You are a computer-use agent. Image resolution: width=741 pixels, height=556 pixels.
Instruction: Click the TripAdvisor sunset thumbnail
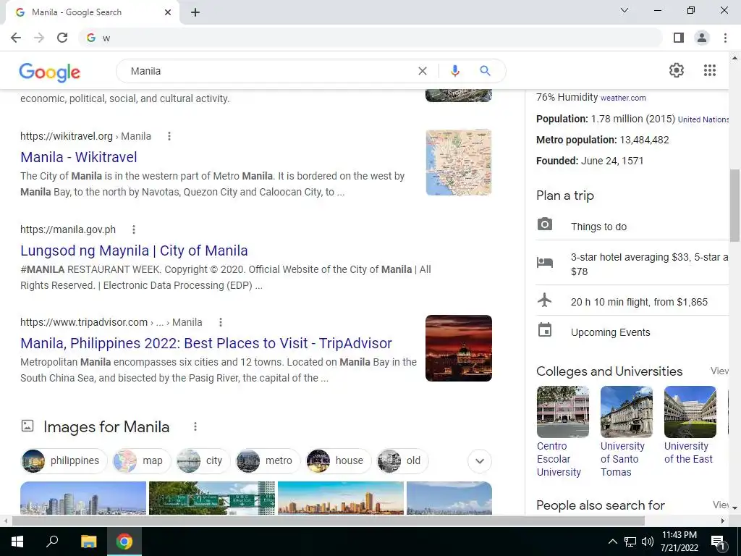click(458, 348)
